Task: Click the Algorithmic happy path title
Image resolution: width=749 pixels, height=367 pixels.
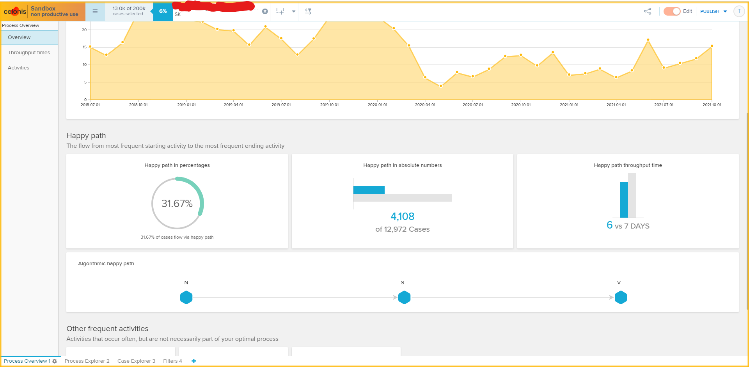Action: [x=106, y=264]
